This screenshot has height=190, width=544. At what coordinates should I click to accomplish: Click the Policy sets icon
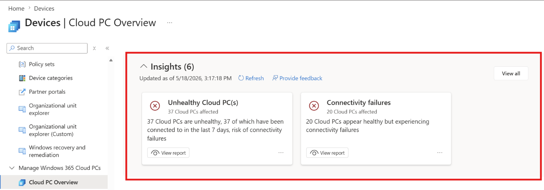(x=22, y=64)
